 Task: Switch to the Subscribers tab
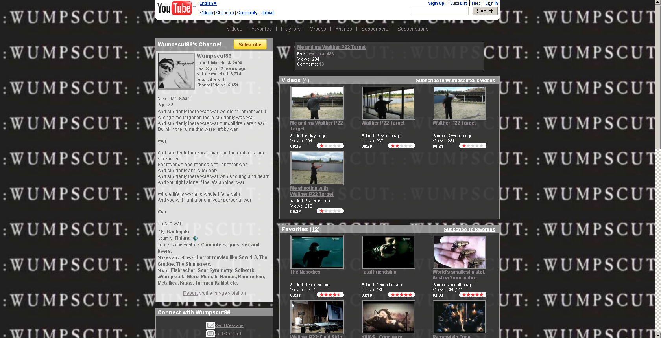pyautogui.click(x=374, y=29)
